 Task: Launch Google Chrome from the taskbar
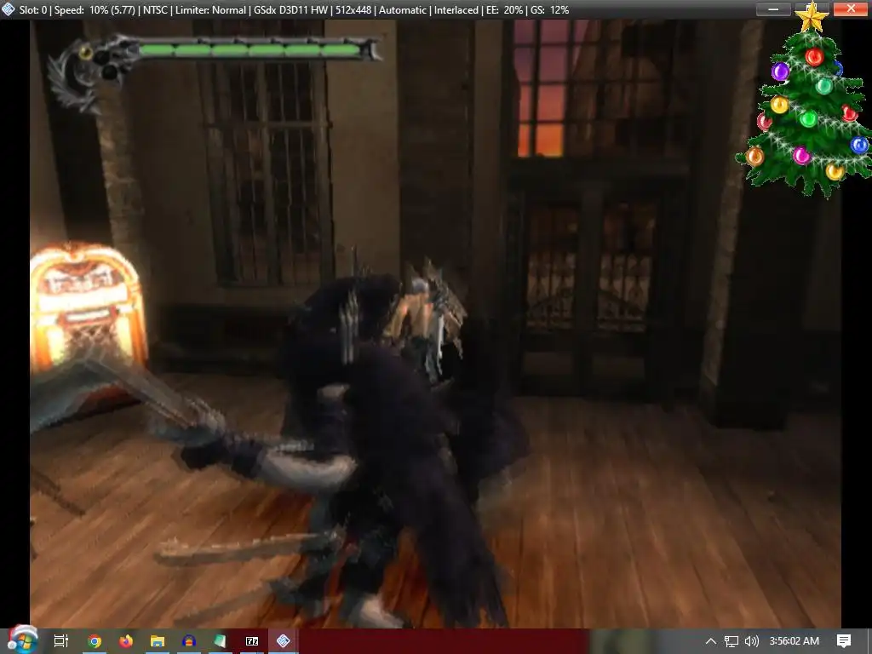pyautogui.click(x=95, y=641)
